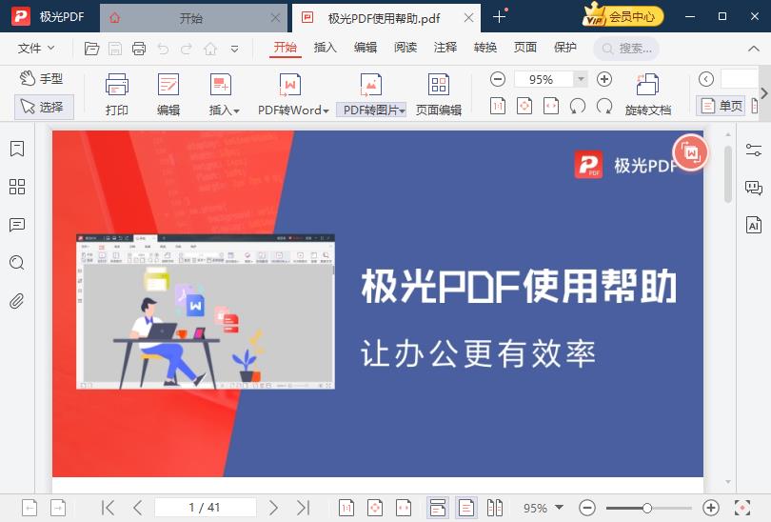
Task: Open the 编辑 ribbon tab
Action: pyautogui.click(x=366, y=48)
